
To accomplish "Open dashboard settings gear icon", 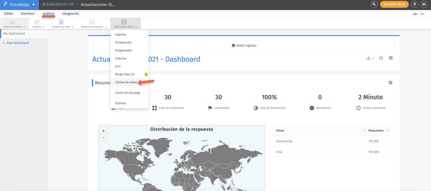I will (391, 58).
